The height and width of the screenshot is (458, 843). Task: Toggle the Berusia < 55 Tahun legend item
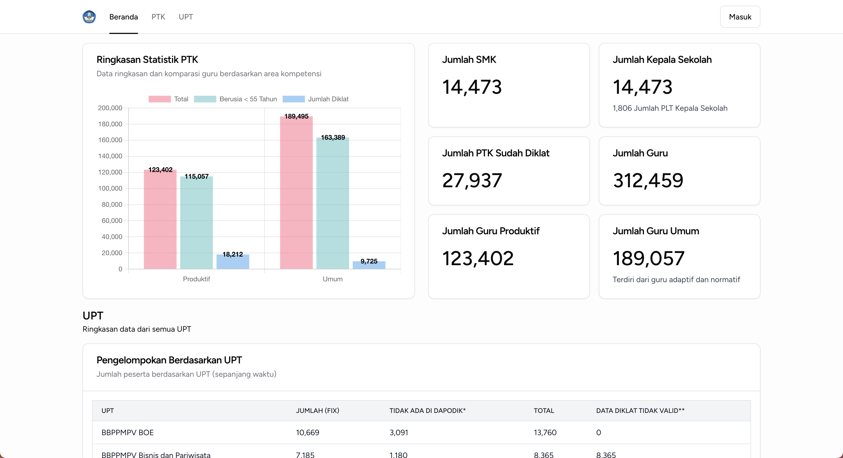click(x=248, y=99)
